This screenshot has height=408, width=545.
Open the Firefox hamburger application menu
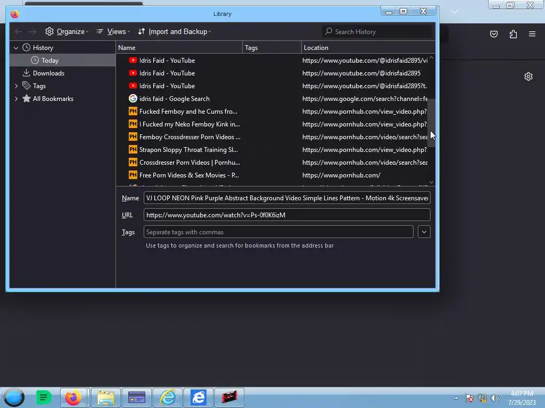pos(532,34)
